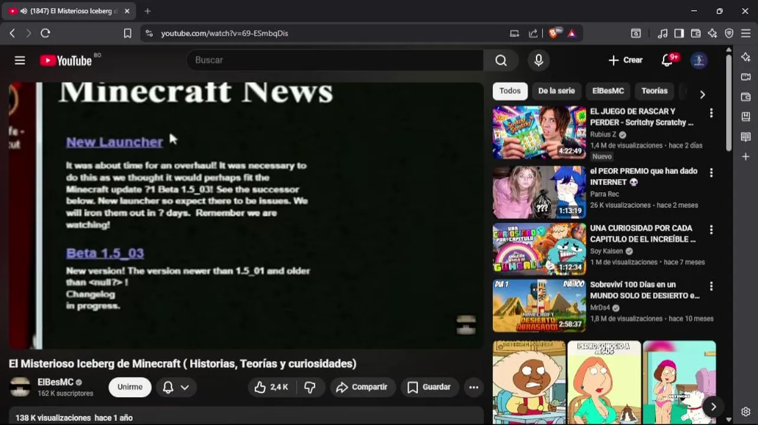Open sidebar settings gear

click(746, 411)
